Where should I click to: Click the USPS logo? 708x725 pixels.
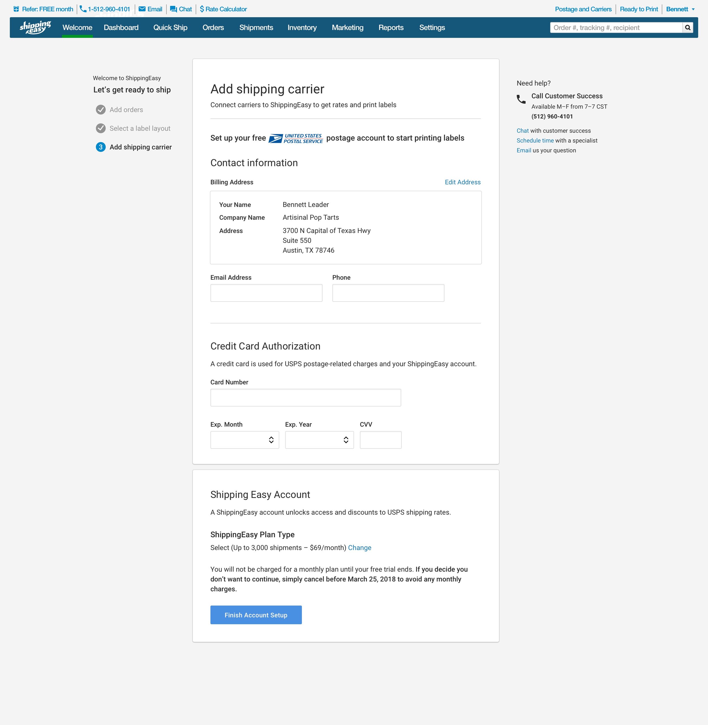pyautogui.click(x=296, y=138)
